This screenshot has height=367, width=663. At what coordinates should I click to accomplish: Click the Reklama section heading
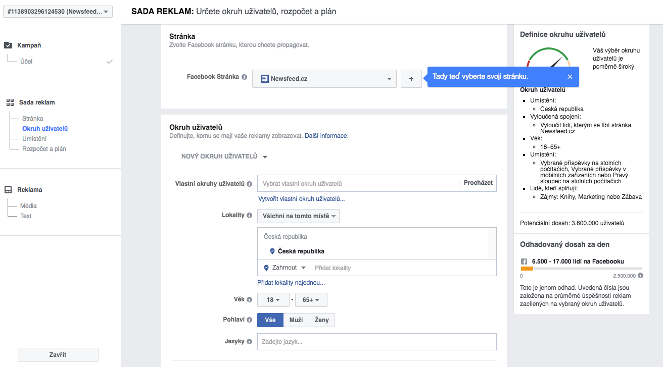(x=30, y=190)
